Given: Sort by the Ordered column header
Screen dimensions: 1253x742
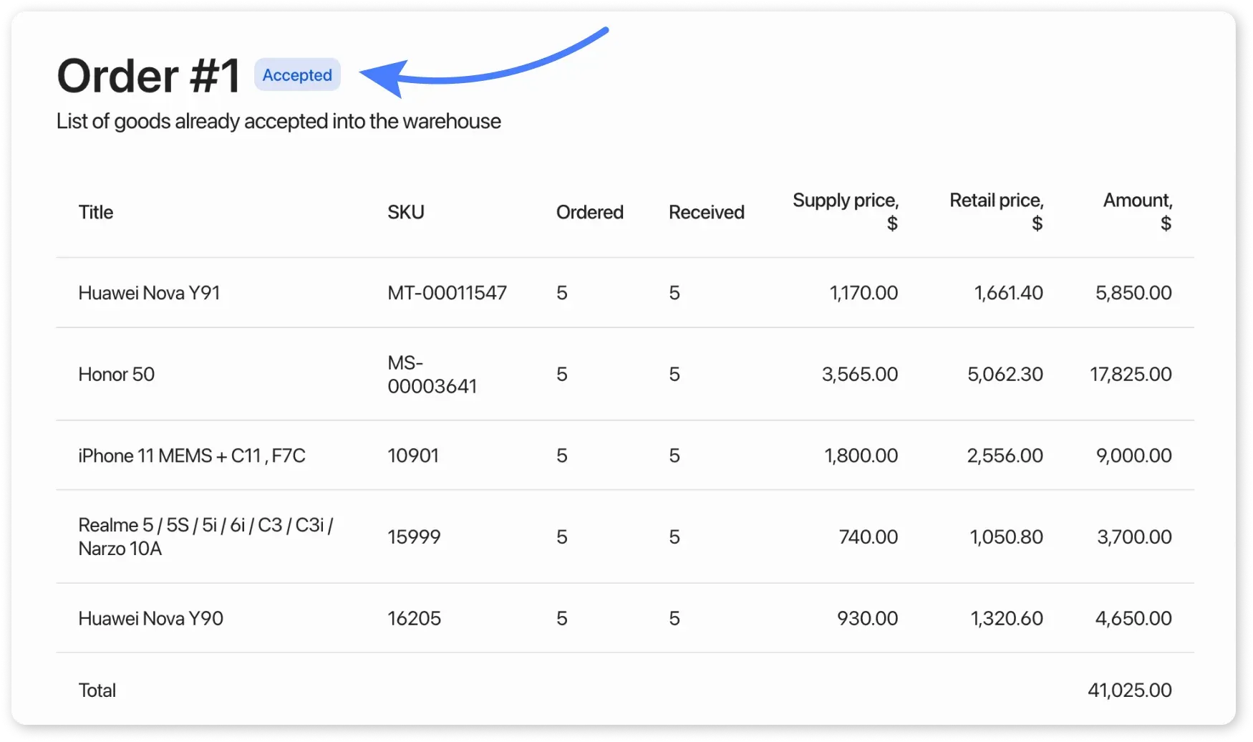Looking at the screenshot, I should point(589,213).
